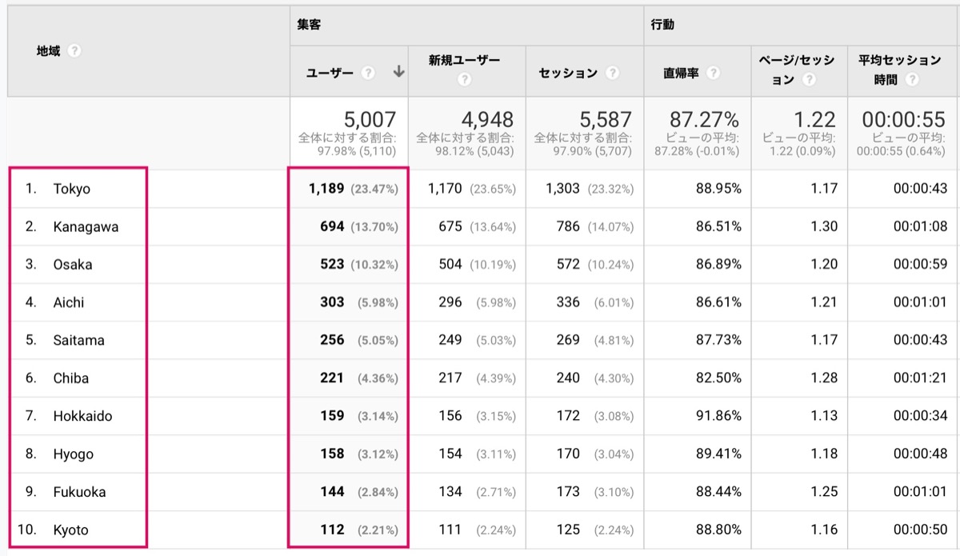Click total users value 5,007
The width and height of the screenshot is (960, 556).
click(x=370, y=120)
